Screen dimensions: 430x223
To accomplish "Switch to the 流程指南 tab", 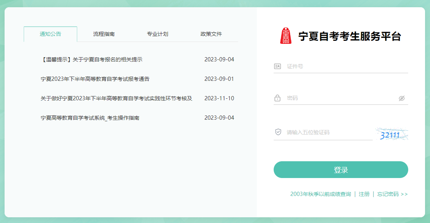I will pyautogui.click(x=104, y=34).
